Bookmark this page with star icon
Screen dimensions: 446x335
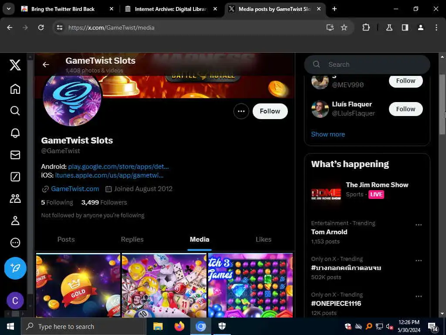[x=344, y=27]
